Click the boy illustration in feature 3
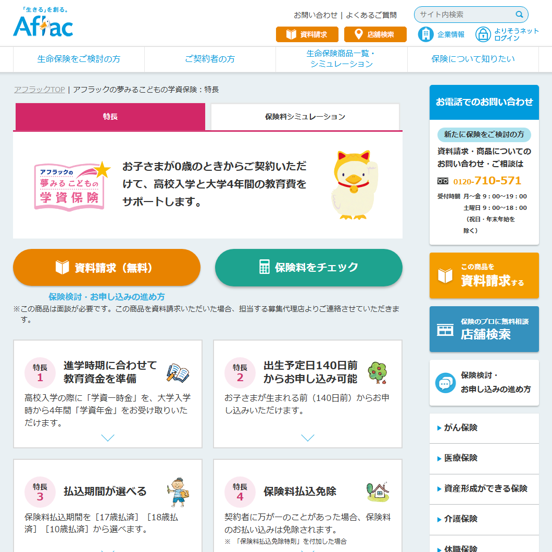 tap(178, 492)
